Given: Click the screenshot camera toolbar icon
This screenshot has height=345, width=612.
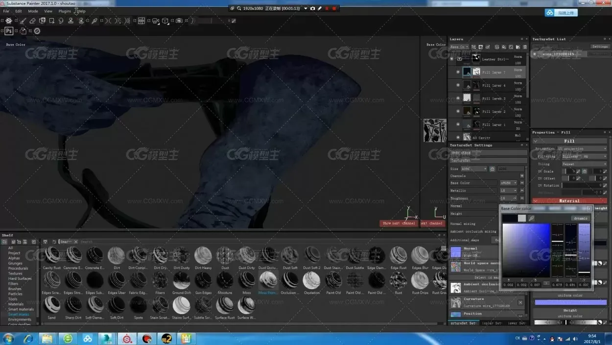Looking at the screenshot, I should click(x=179, y=21).
